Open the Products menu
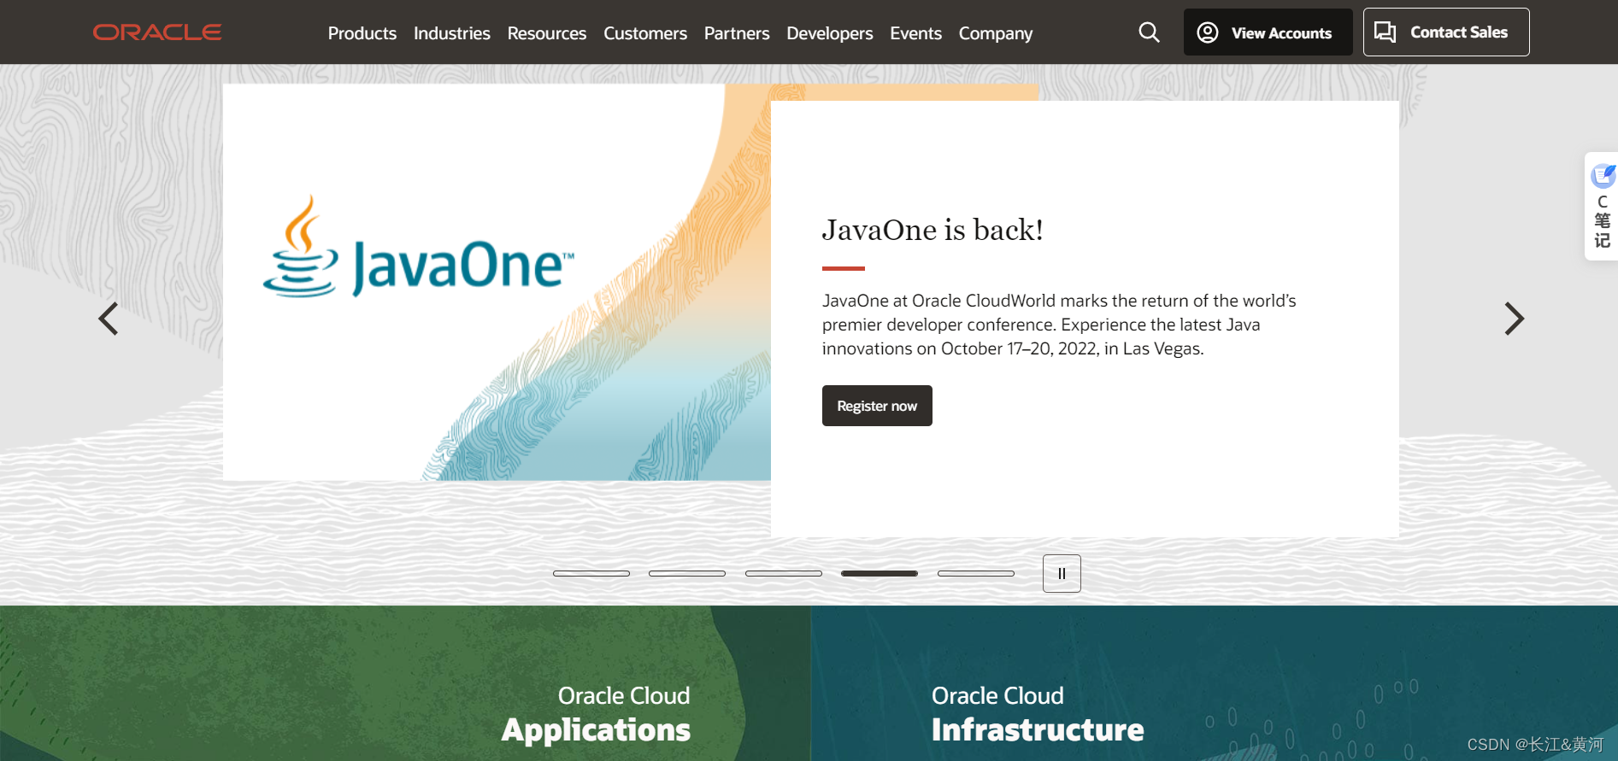 pos(362,33)
